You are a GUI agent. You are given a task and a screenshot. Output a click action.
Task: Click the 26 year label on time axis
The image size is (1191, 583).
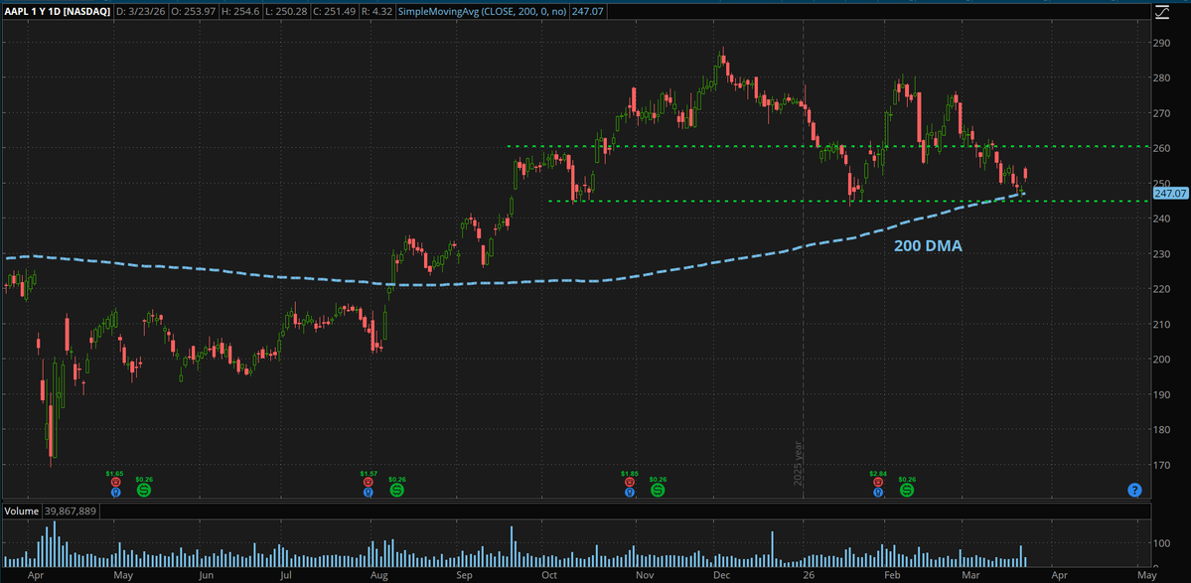810,575
